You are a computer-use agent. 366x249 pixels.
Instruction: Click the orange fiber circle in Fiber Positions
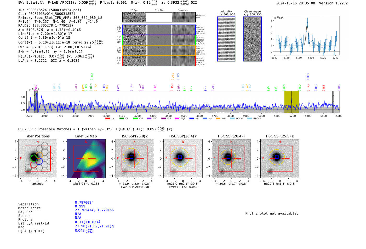(39, 155)
